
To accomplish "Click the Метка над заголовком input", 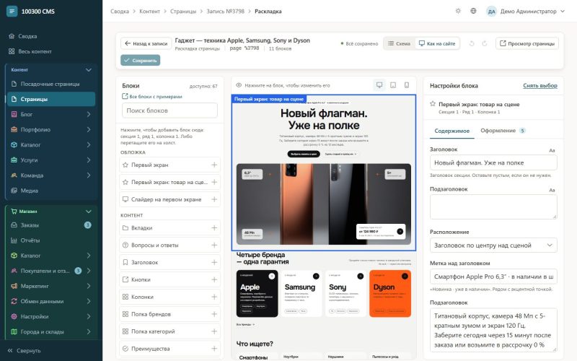I will tap(493, 277).
